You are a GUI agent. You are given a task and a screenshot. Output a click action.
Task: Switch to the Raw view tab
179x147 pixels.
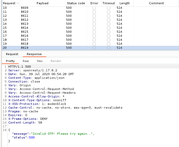[26, 61]
